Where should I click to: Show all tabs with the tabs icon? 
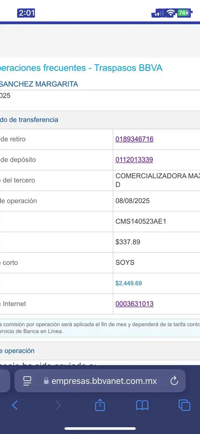[184, 405]
